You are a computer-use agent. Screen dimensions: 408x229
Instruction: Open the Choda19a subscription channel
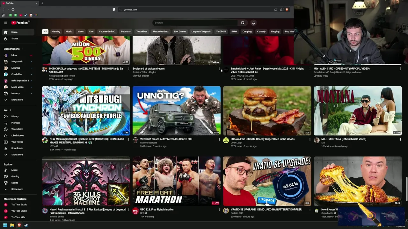pyautogui.click(x=18, y=74)
